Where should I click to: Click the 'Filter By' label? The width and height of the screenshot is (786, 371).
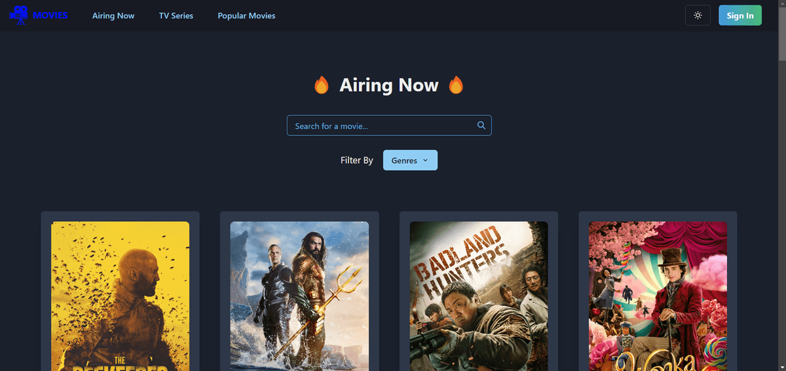(x=357, y=160)
